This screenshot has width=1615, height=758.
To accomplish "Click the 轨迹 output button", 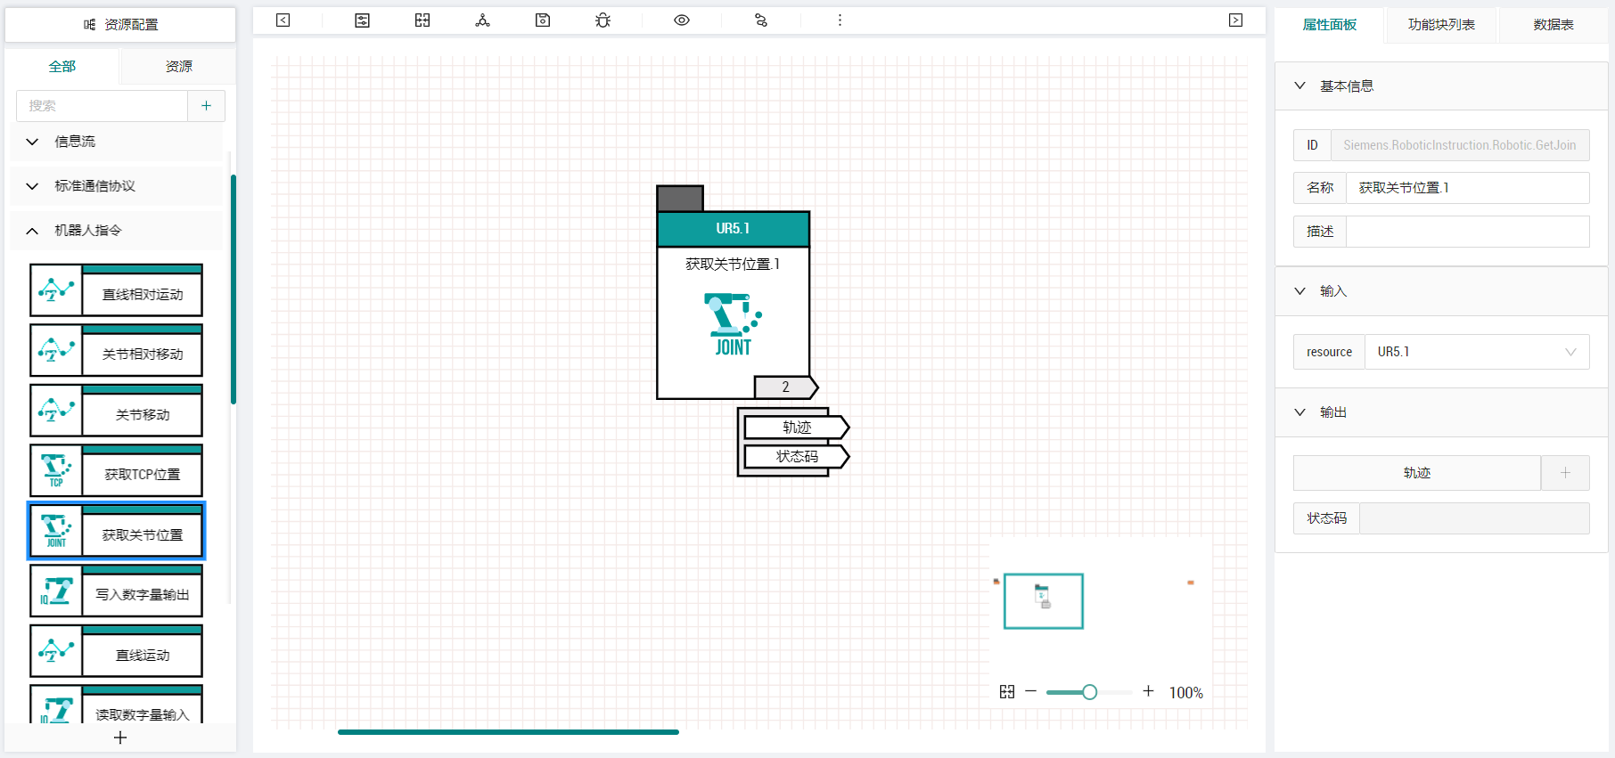I will click(1417, 473).
